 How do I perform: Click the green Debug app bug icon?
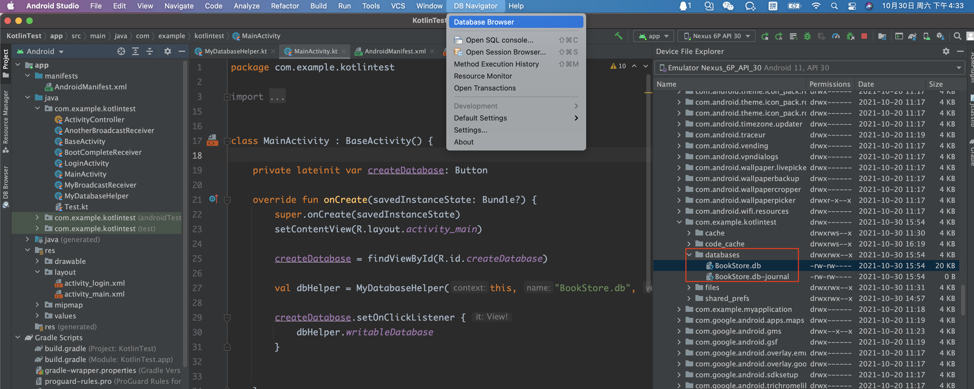[807, 36]
